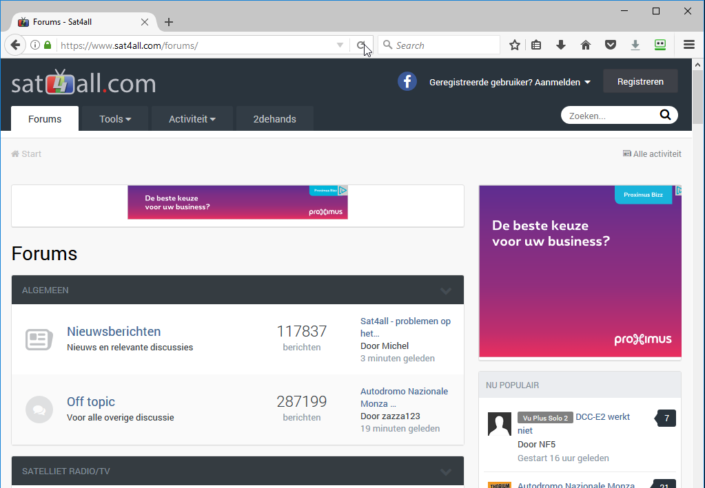Open the Activiteit dropdown menu
This screenshot has height=488, width=705.
tap(192, 119)
